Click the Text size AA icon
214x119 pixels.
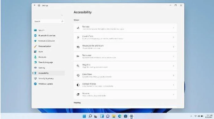(x=78, y=28)
